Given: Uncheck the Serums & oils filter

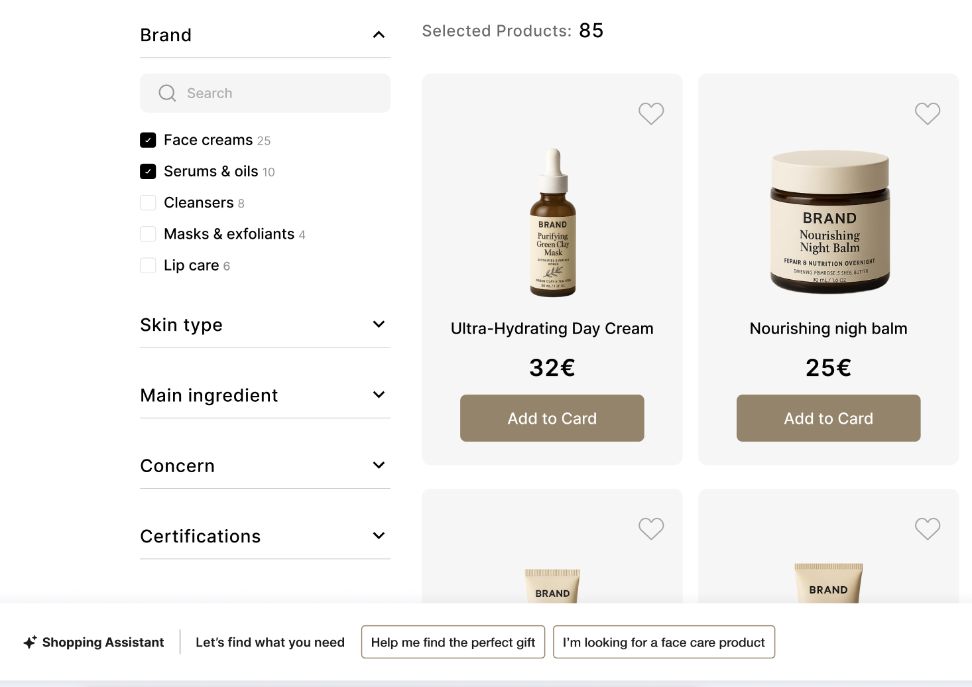Looking at the screenshot, I should tap(148, 171).
